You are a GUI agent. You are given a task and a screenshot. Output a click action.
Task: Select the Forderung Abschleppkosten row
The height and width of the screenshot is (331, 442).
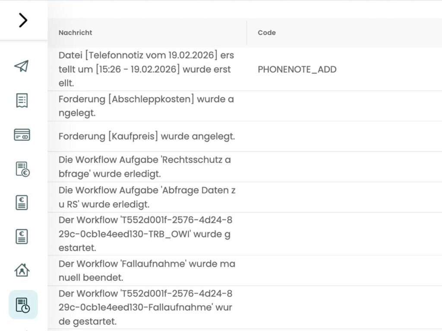[x=147, y=106]
